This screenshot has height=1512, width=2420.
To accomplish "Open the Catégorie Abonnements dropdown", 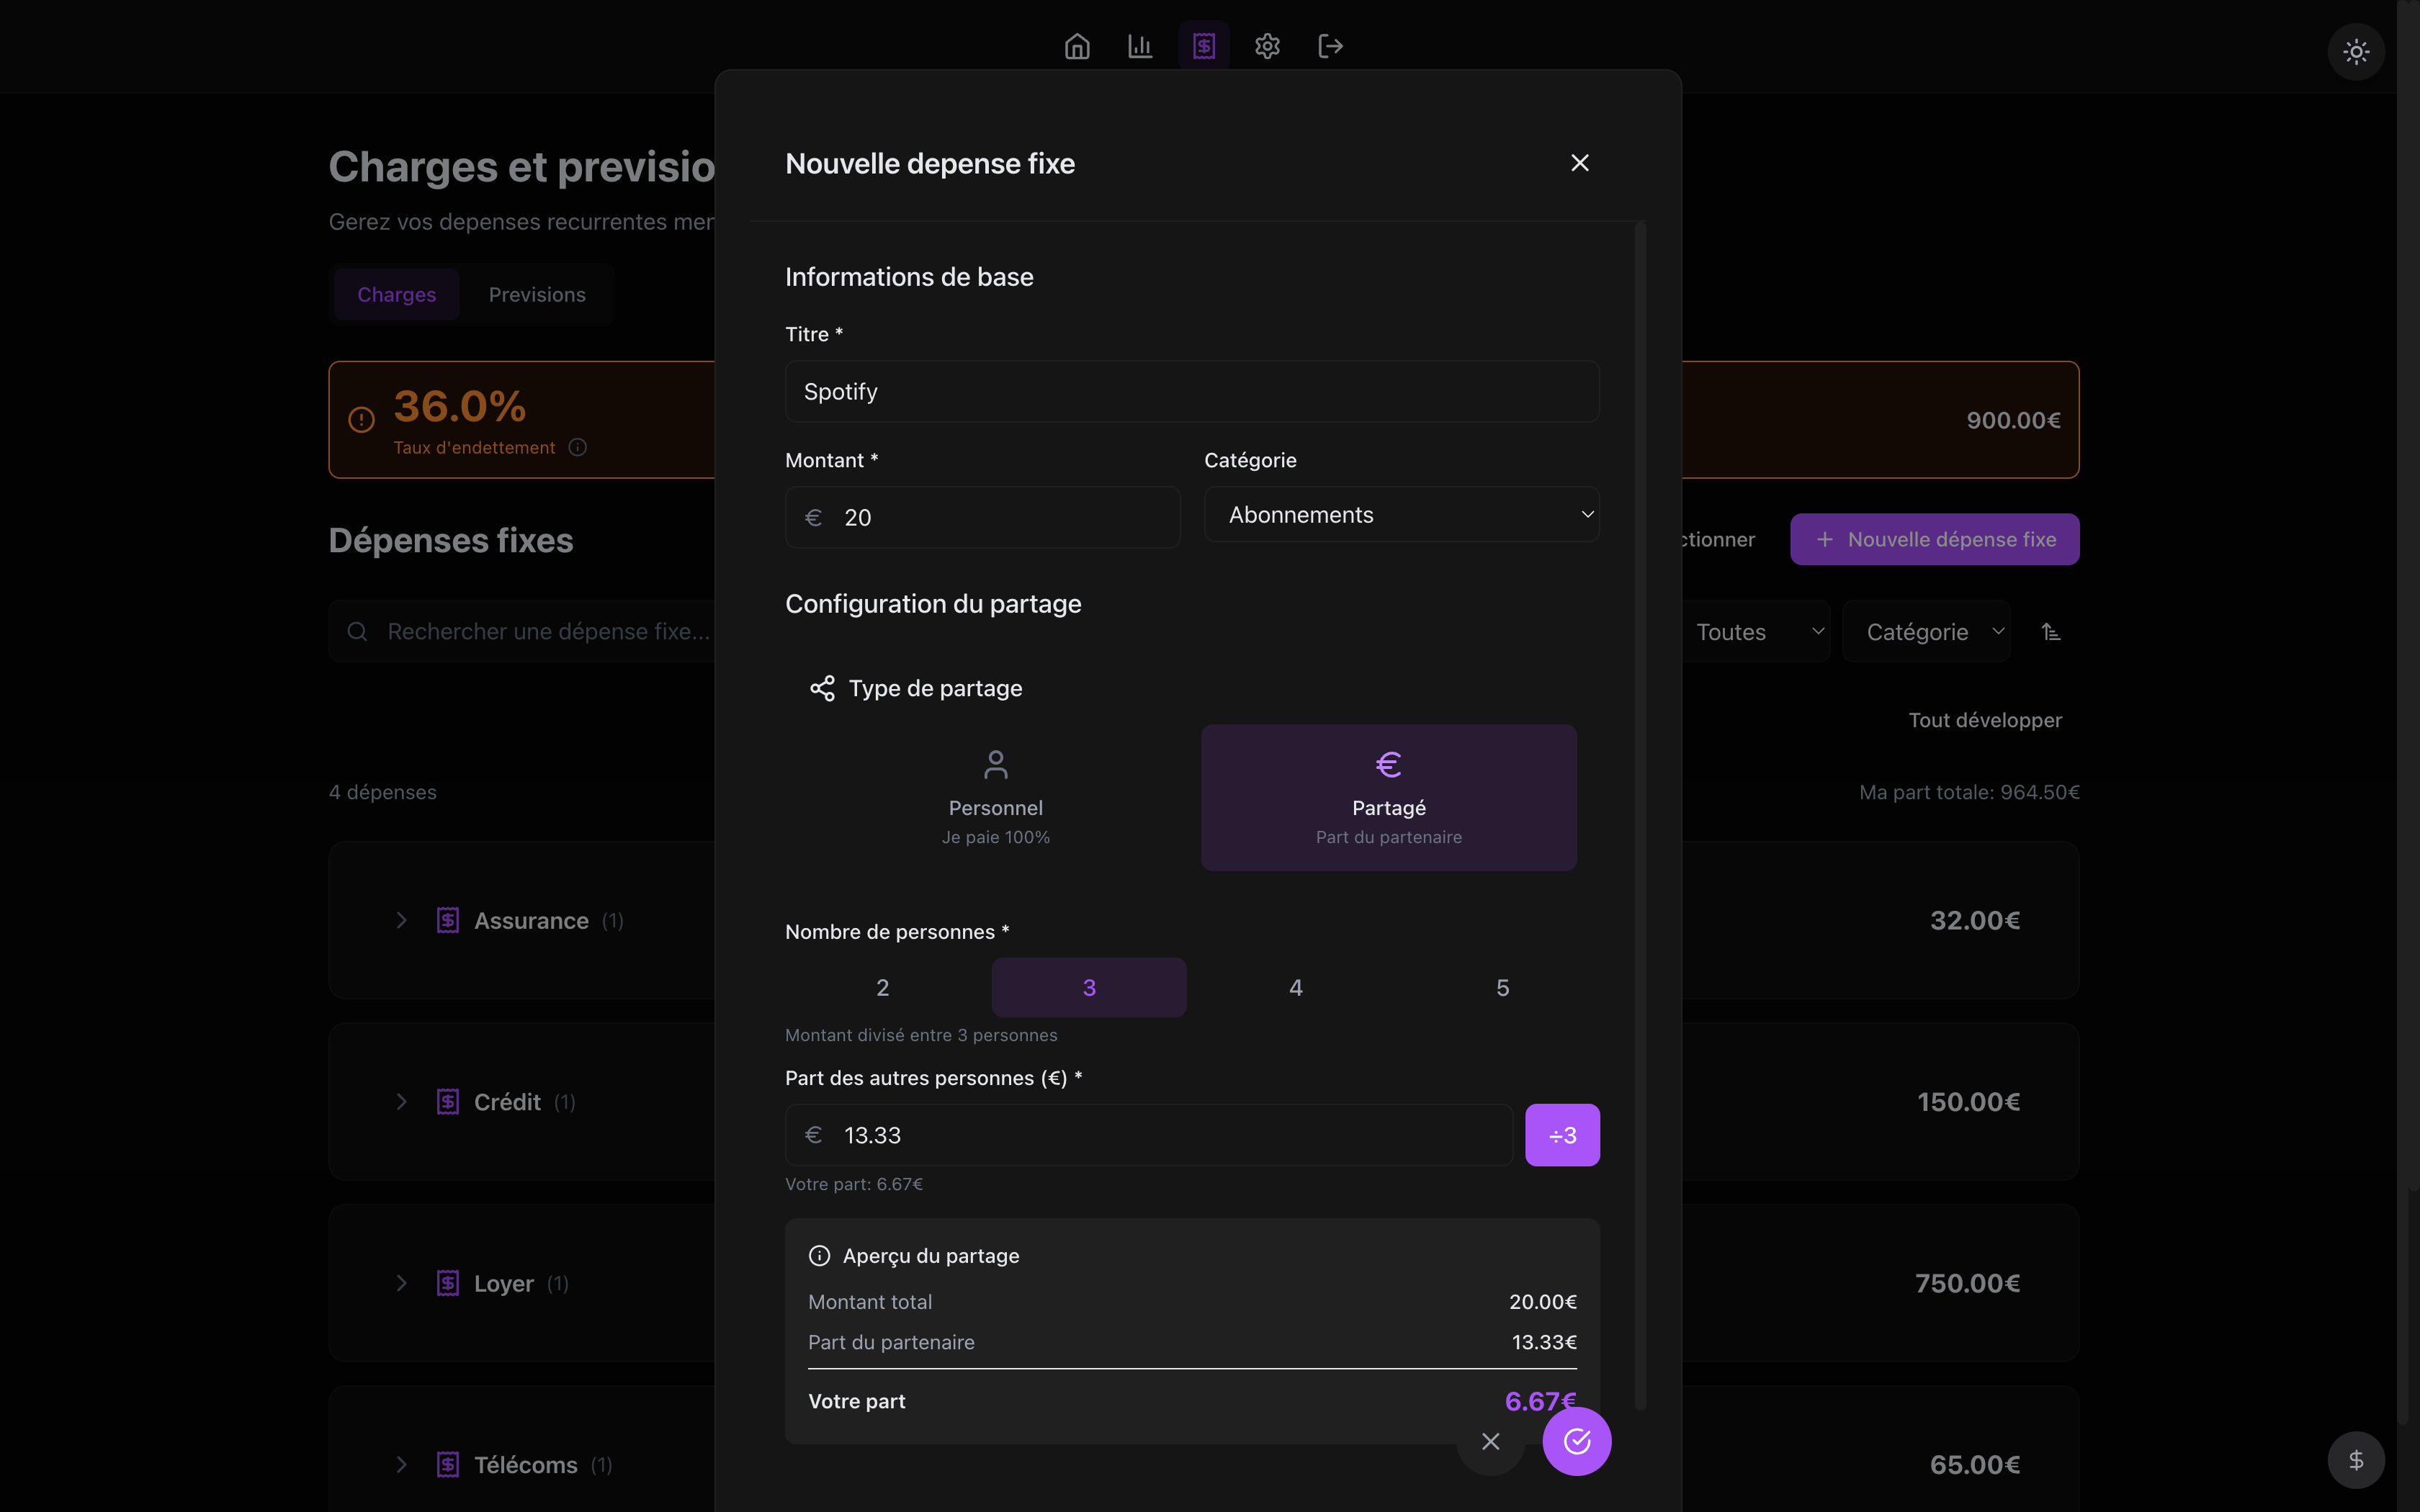I will pos(1401,515).
